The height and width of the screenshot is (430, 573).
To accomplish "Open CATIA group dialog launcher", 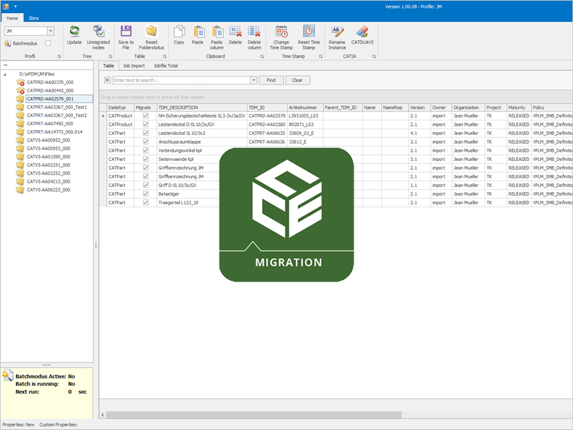I will pyautogui.click(x=374, y=56).
